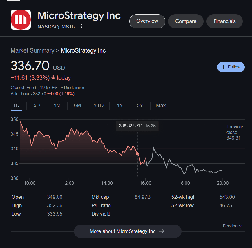Click the chart data point marker at 15:35
252x248 pixels.
tap(137, 154)
